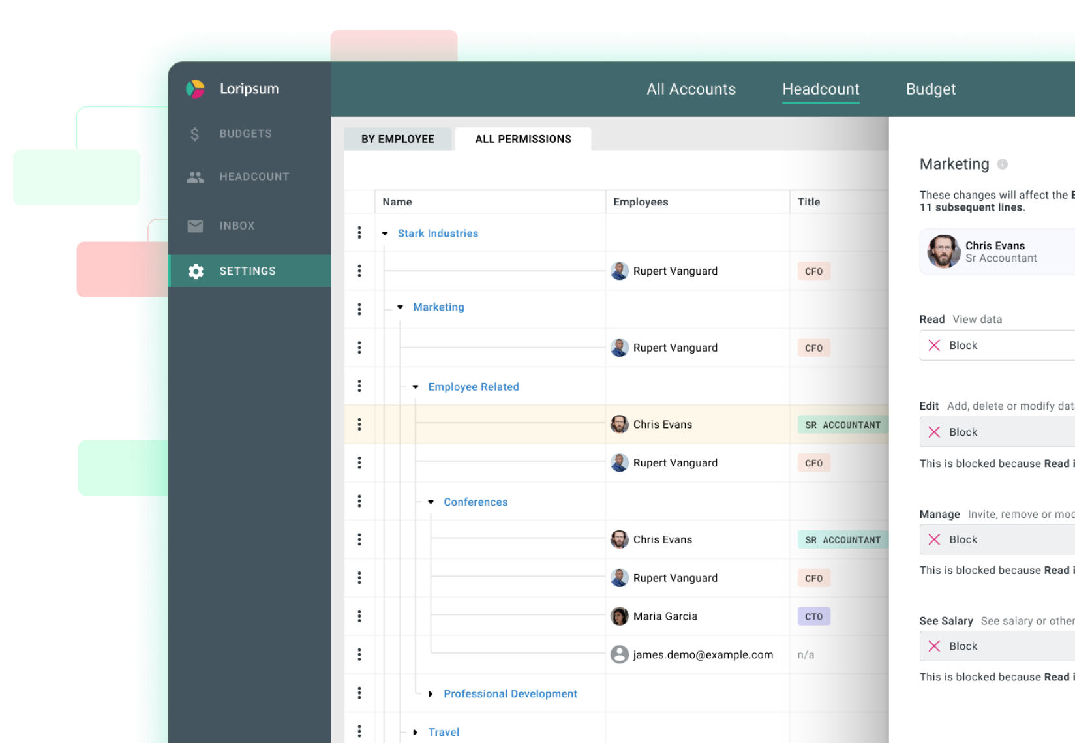Click the X icon on Read's Block control

click(935, 345)
